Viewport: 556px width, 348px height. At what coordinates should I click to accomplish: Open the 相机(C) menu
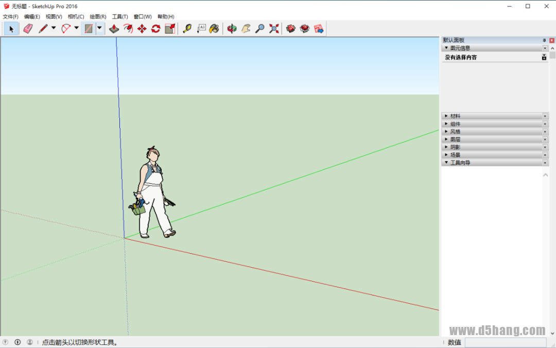(76, 16)
